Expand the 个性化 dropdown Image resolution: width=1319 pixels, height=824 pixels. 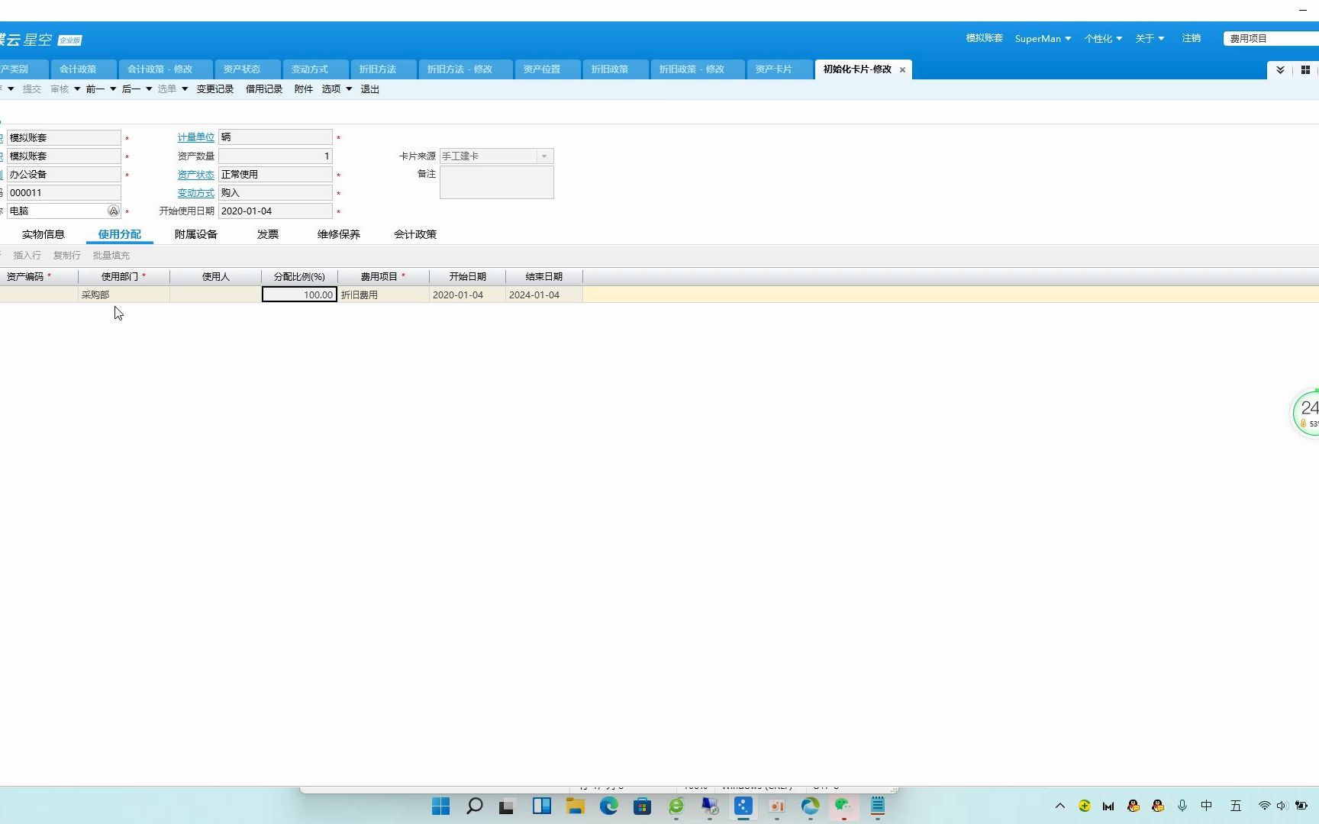coord(1103,38)
